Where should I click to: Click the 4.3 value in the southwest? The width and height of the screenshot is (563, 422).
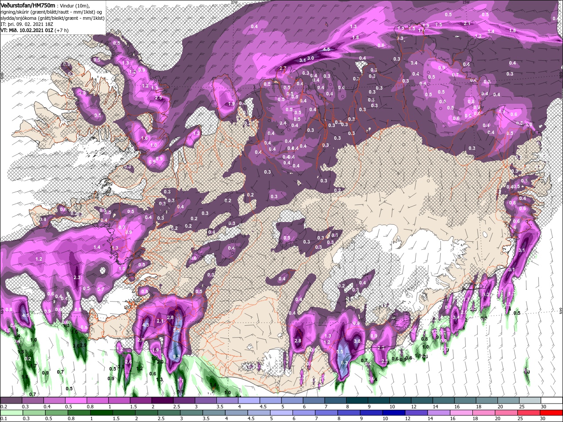[146, 325]
